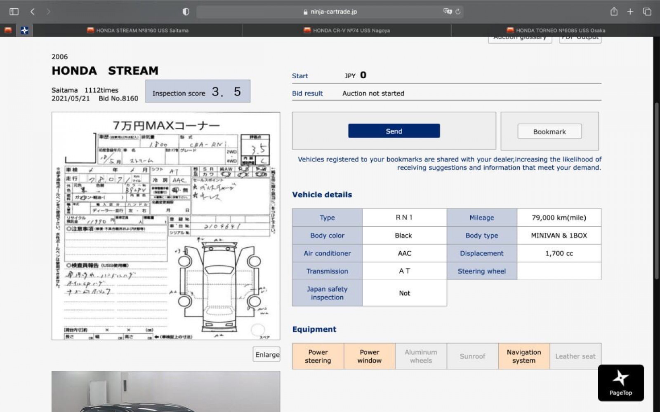The width and height of the screenshot is (660, 412).
Task: Go back with the back arrow
Action: pyautogui.click(x=32, y=12)
